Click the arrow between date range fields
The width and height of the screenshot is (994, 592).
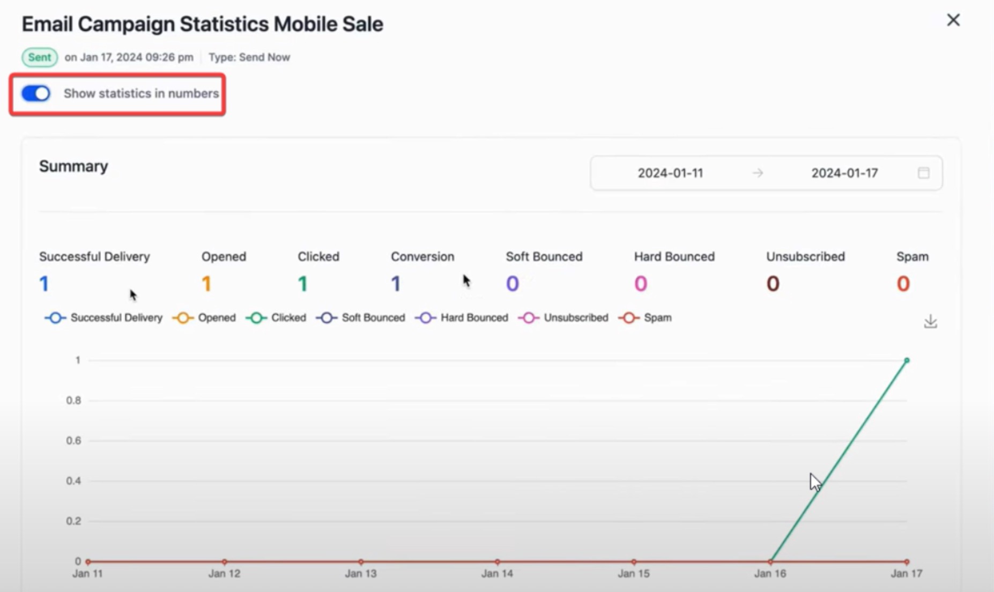point(757,173)
